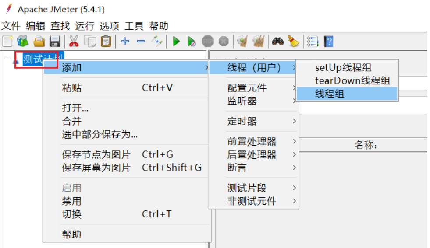
Task: Click the Clear all results icon
Action: pyautogui.click(x=258, y=42)
